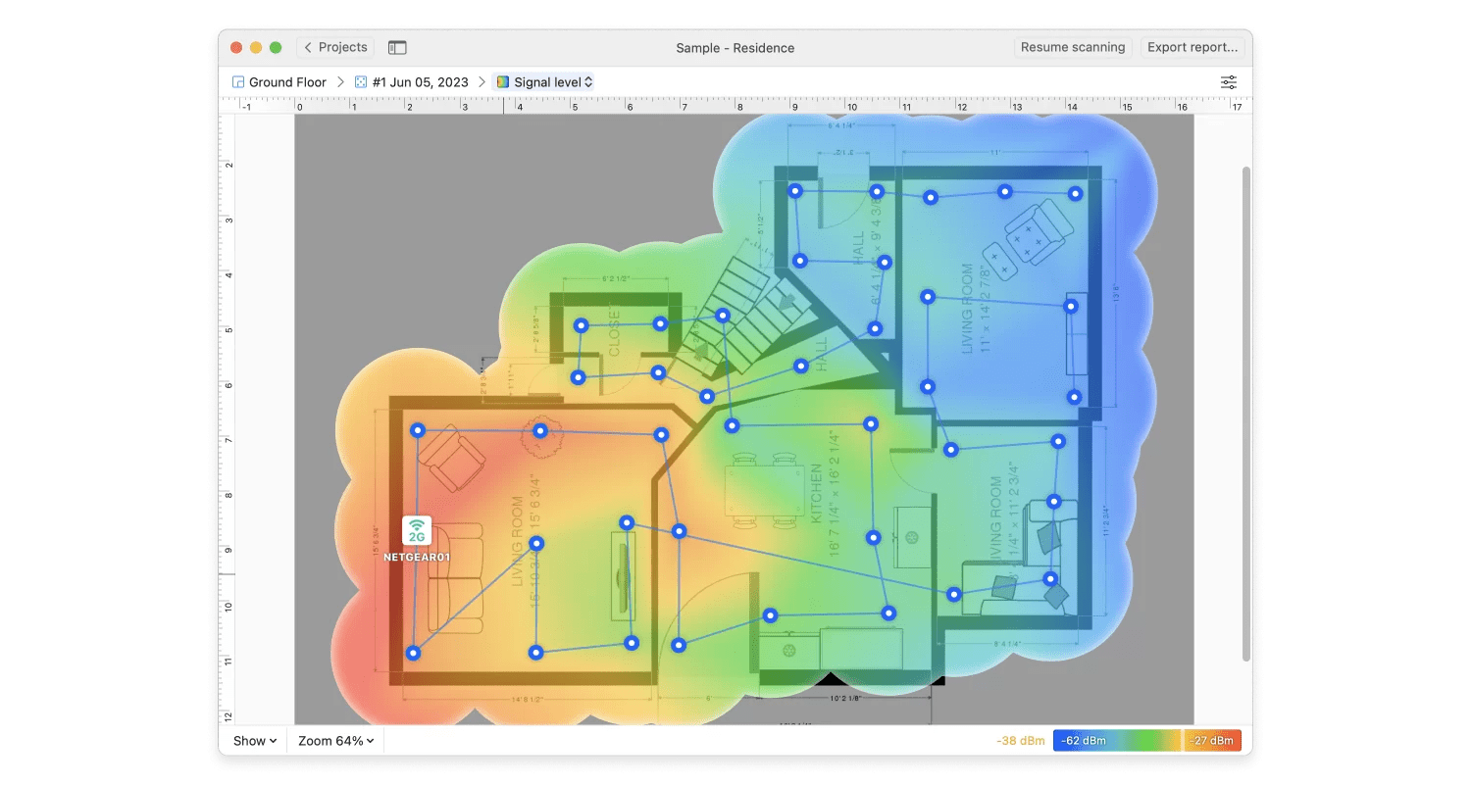Go back using the Projects button

[x=333, y=46]
